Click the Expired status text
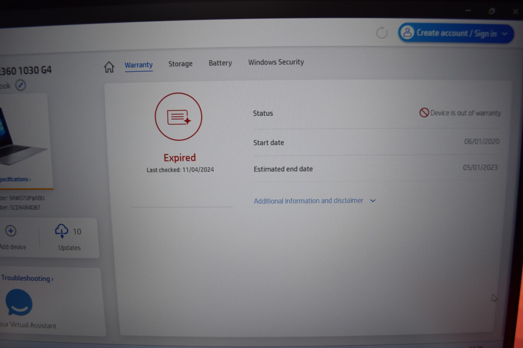 click(180, 157)
